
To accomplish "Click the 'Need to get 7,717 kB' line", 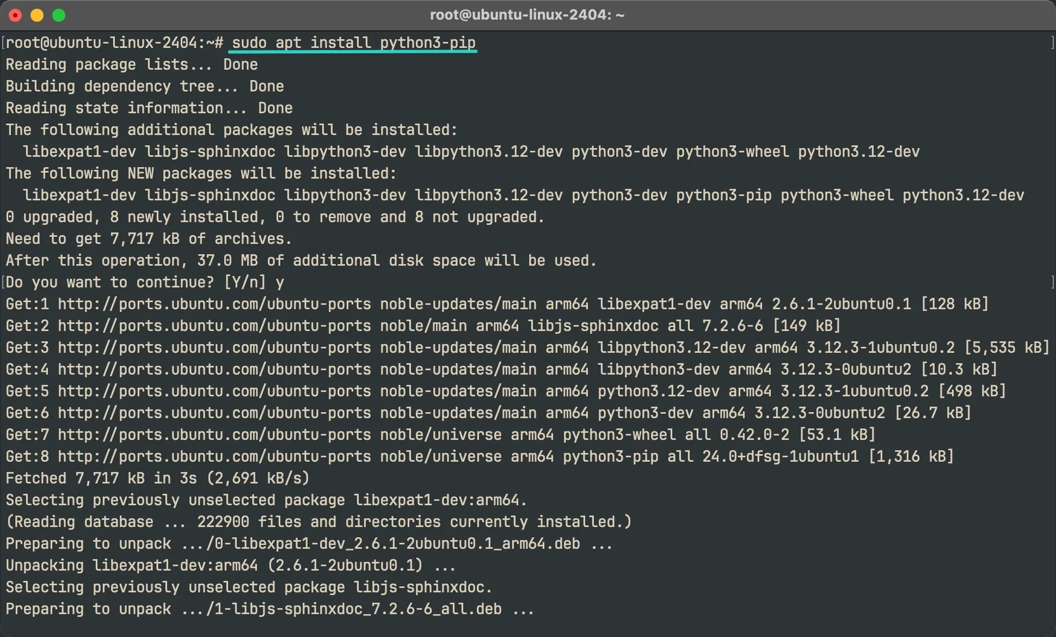I will point(148,238).
